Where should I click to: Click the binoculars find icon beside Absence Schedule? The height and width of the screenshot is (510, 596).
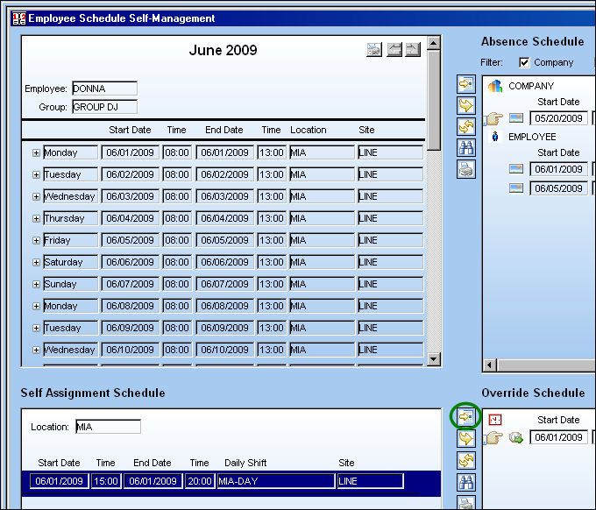coord(466,148)
